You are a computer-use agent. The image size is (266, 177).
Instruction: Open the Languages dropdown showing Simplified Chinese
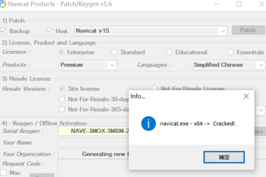(261, 65)
